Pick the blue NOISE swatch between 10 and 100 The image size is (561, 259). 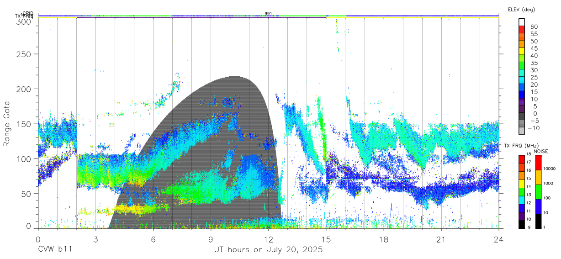[x=538, y=206]
